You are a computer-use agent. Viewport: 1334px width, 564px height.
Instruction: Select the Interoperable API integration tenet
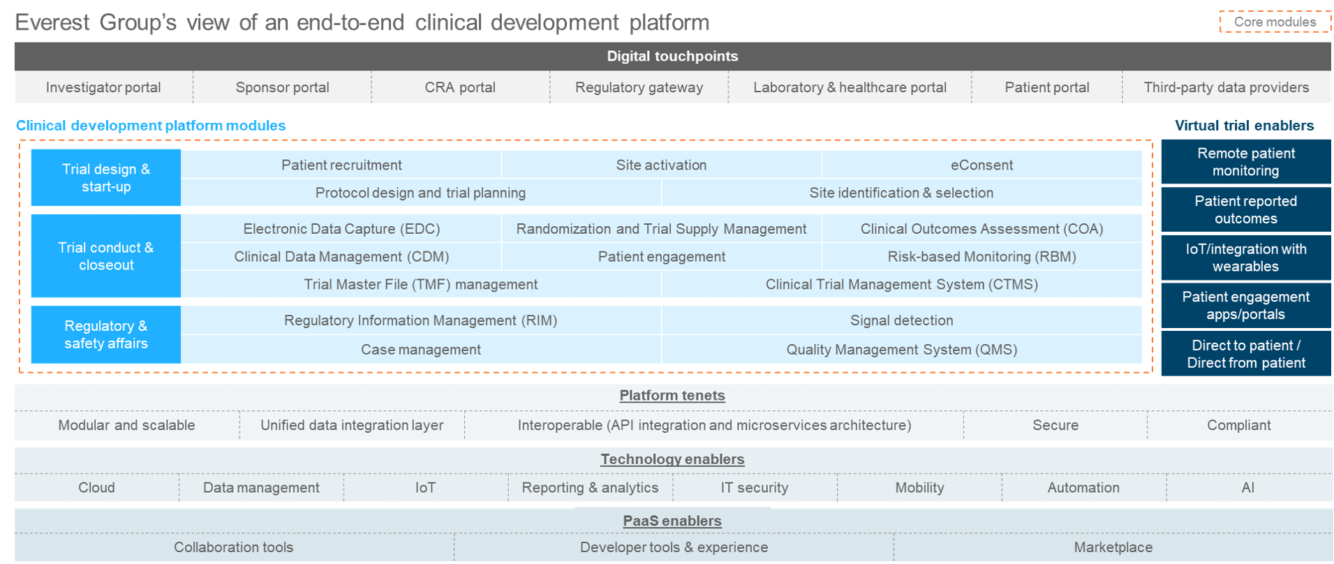pyautogui.click(x=714, y=425)
